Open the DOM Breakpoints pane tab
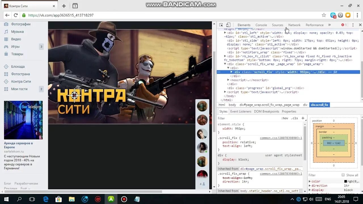 [267, 111]
